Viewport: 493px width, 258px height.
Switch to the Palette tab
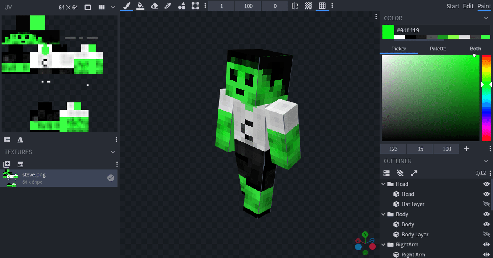pyautogui.click(x=438, y=49)
